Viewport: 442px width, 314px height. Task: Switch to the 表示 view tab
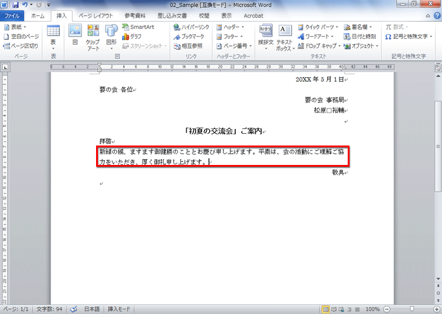(226, 16)
